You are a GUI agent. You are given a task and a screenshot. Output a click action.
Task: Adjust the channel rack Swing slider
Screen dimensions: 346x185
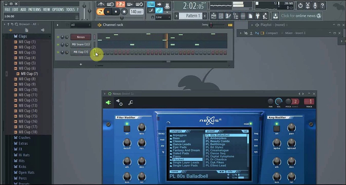(211, 25)
